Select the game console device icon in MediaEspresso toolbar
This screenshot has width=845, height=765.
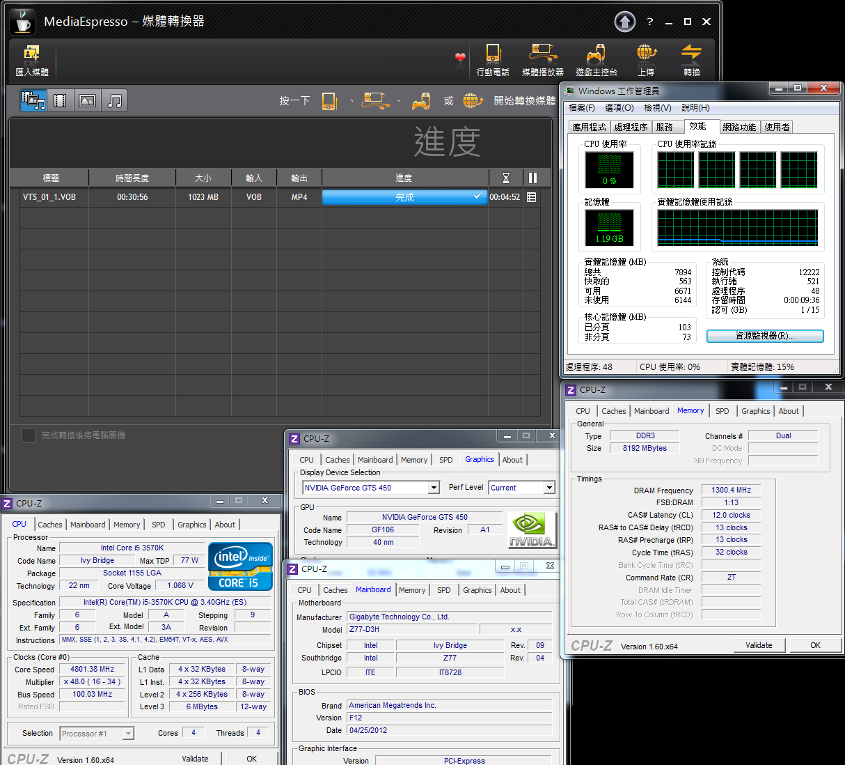(596, 59)
